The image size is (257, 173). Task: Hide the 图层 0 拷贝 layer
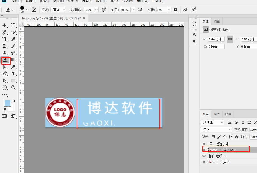coord(204,150)
